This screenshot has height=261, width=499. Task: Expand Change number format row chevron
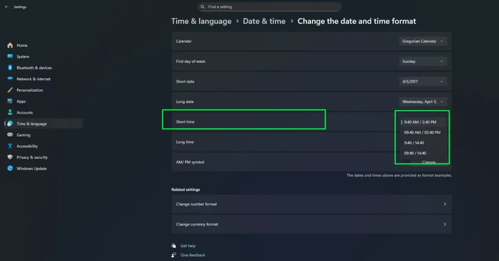point(445,204)
